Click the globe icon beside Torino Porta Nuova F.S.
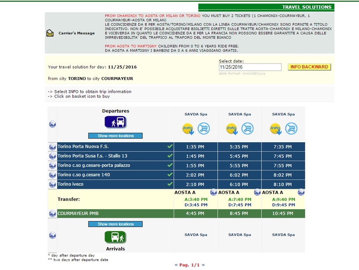Viewport: 359px width, 270px height. (53, 147)
